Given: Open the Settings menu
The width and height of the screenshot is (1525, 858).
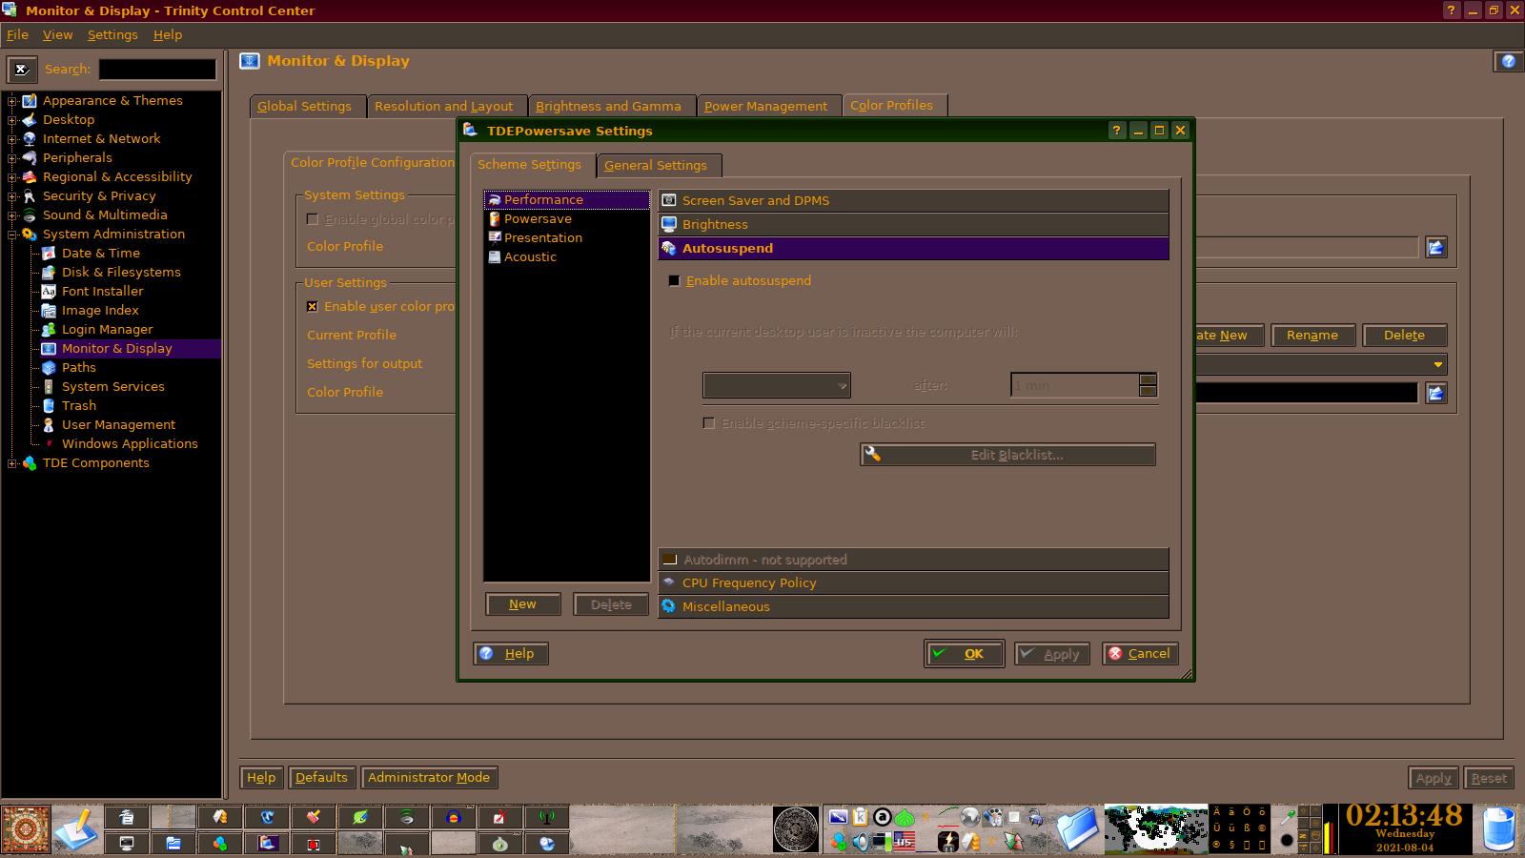Looking at the screenshot, I should pos(112,34).
